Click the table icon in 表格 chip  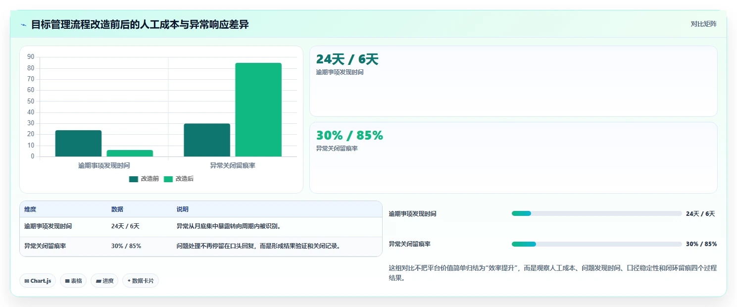click(67, 281)
